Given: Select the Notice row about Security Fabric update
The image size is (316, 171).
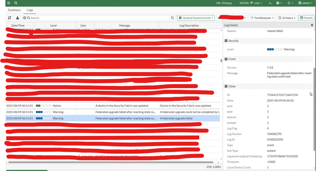Looking at the screenshot, I should [x=113, y=106].
